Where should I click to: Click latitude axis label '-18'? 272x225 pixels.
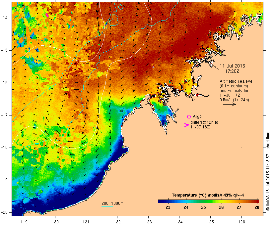4,148
